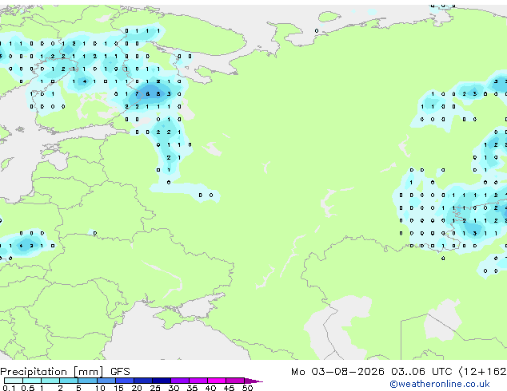Click the "[mm]" unit label
Screen dimensions: 507x391
[x=88, y=372]
